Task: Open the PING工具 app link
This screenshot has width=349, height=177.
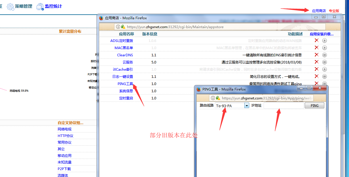Action: pos(125,84)
